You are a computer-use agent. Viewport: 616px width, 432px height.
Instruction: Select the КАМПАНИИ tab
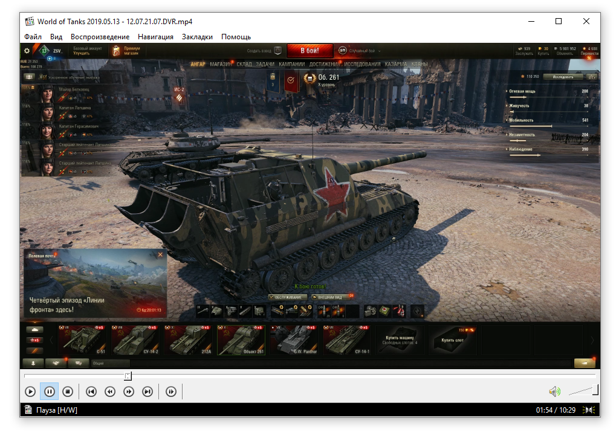[292, 64]
